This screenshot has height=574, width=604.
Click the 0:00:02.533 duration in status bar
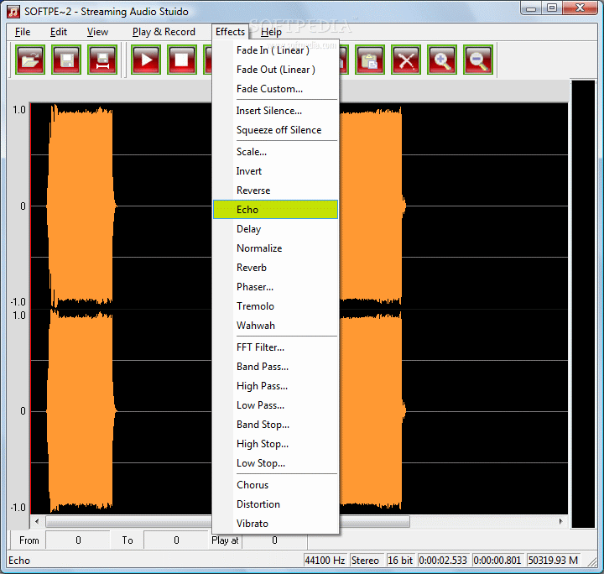[x=443, y=560]
